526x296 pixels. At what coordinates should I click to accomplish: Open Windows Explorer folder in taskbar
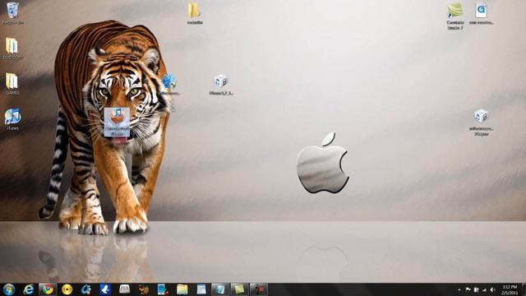click(x=182, y=289)
